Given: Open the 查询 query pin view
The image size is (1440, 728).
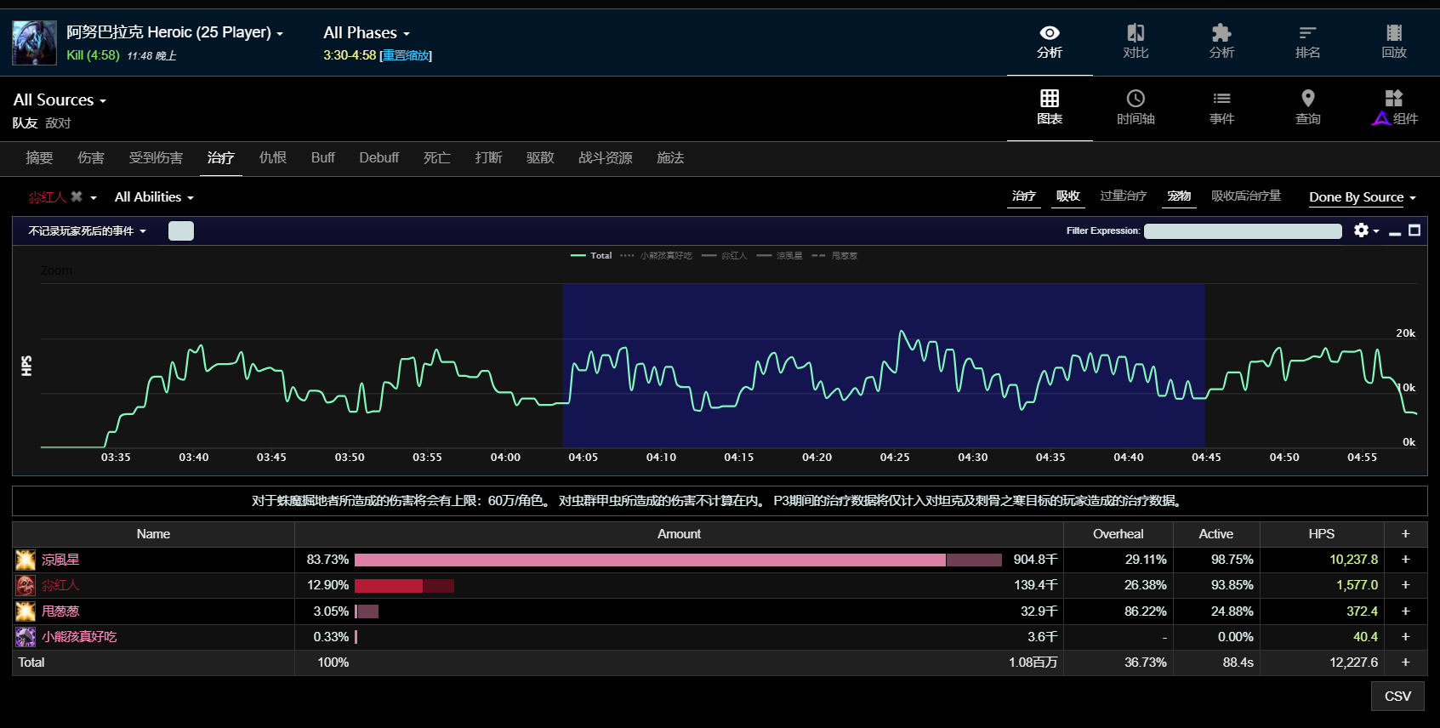Looking at the screenshot, I should click(1307, 108).
